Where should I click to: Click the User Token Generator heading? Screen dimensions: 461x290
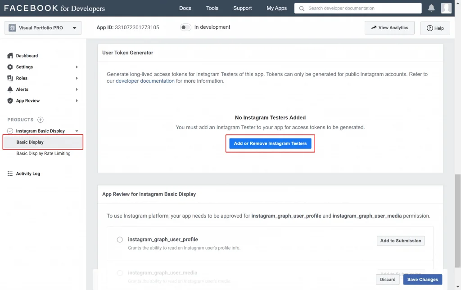tap(127, 53)
